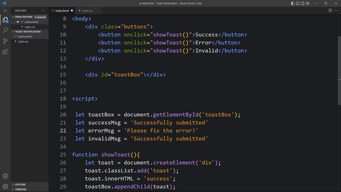This screenshot has height=192, width=341.
Task: Click line number 25 in gutter
Action: [63, 155]
